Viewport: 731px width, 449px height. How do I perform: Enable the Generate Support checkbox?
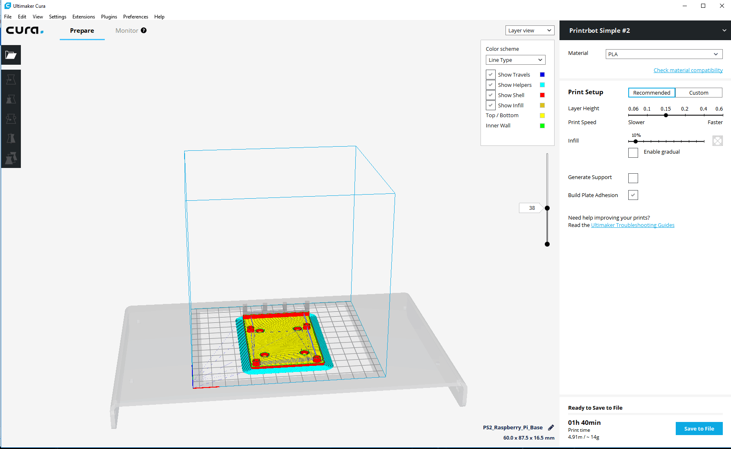633,178
